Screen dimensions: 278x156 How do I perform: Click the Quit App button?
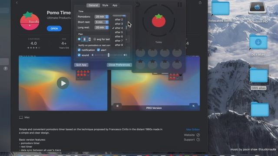(x=81, y=65)
